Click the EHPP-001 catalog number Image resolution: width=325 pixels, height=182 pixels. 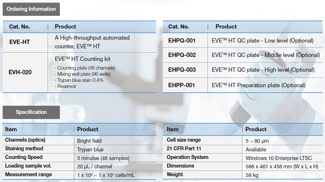(x=182, y=85)
